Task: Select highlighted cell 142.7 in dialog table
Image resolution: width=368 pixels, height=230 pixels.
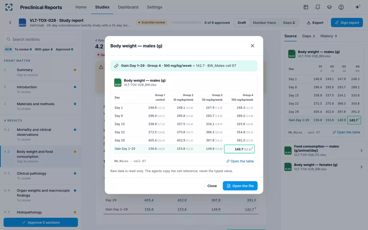Action: [x=239, y=149]
